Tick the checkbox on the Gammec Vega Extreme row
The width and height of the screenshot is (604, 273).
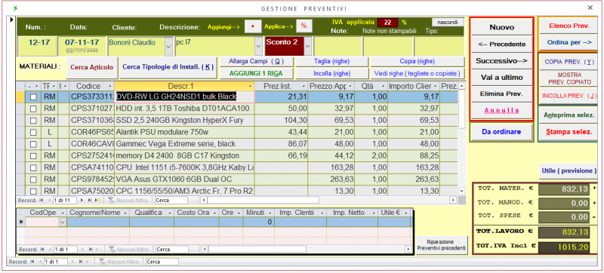click(x=33, y=144)
